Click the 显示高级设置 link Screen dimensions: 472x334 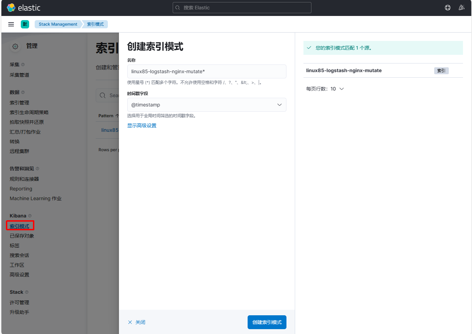pos(142,126)
